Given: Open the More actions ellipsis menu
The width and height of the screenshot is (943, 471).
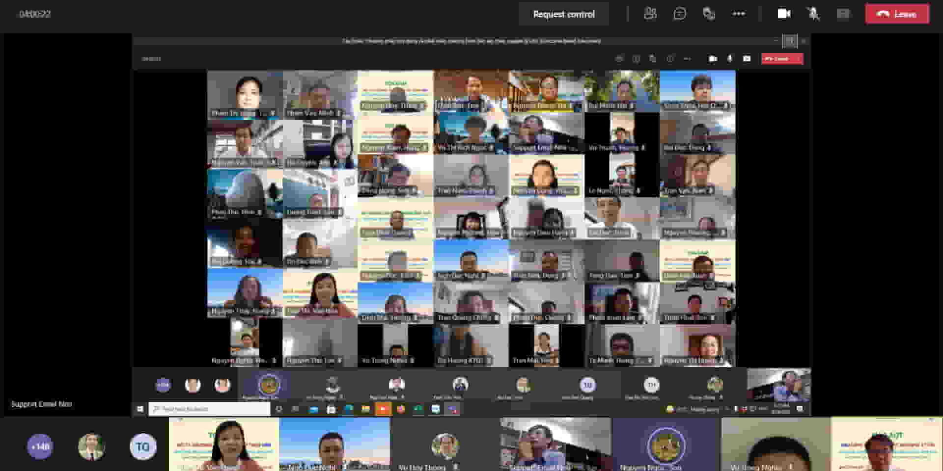Looking at the screenshot, I should [738, 14].
